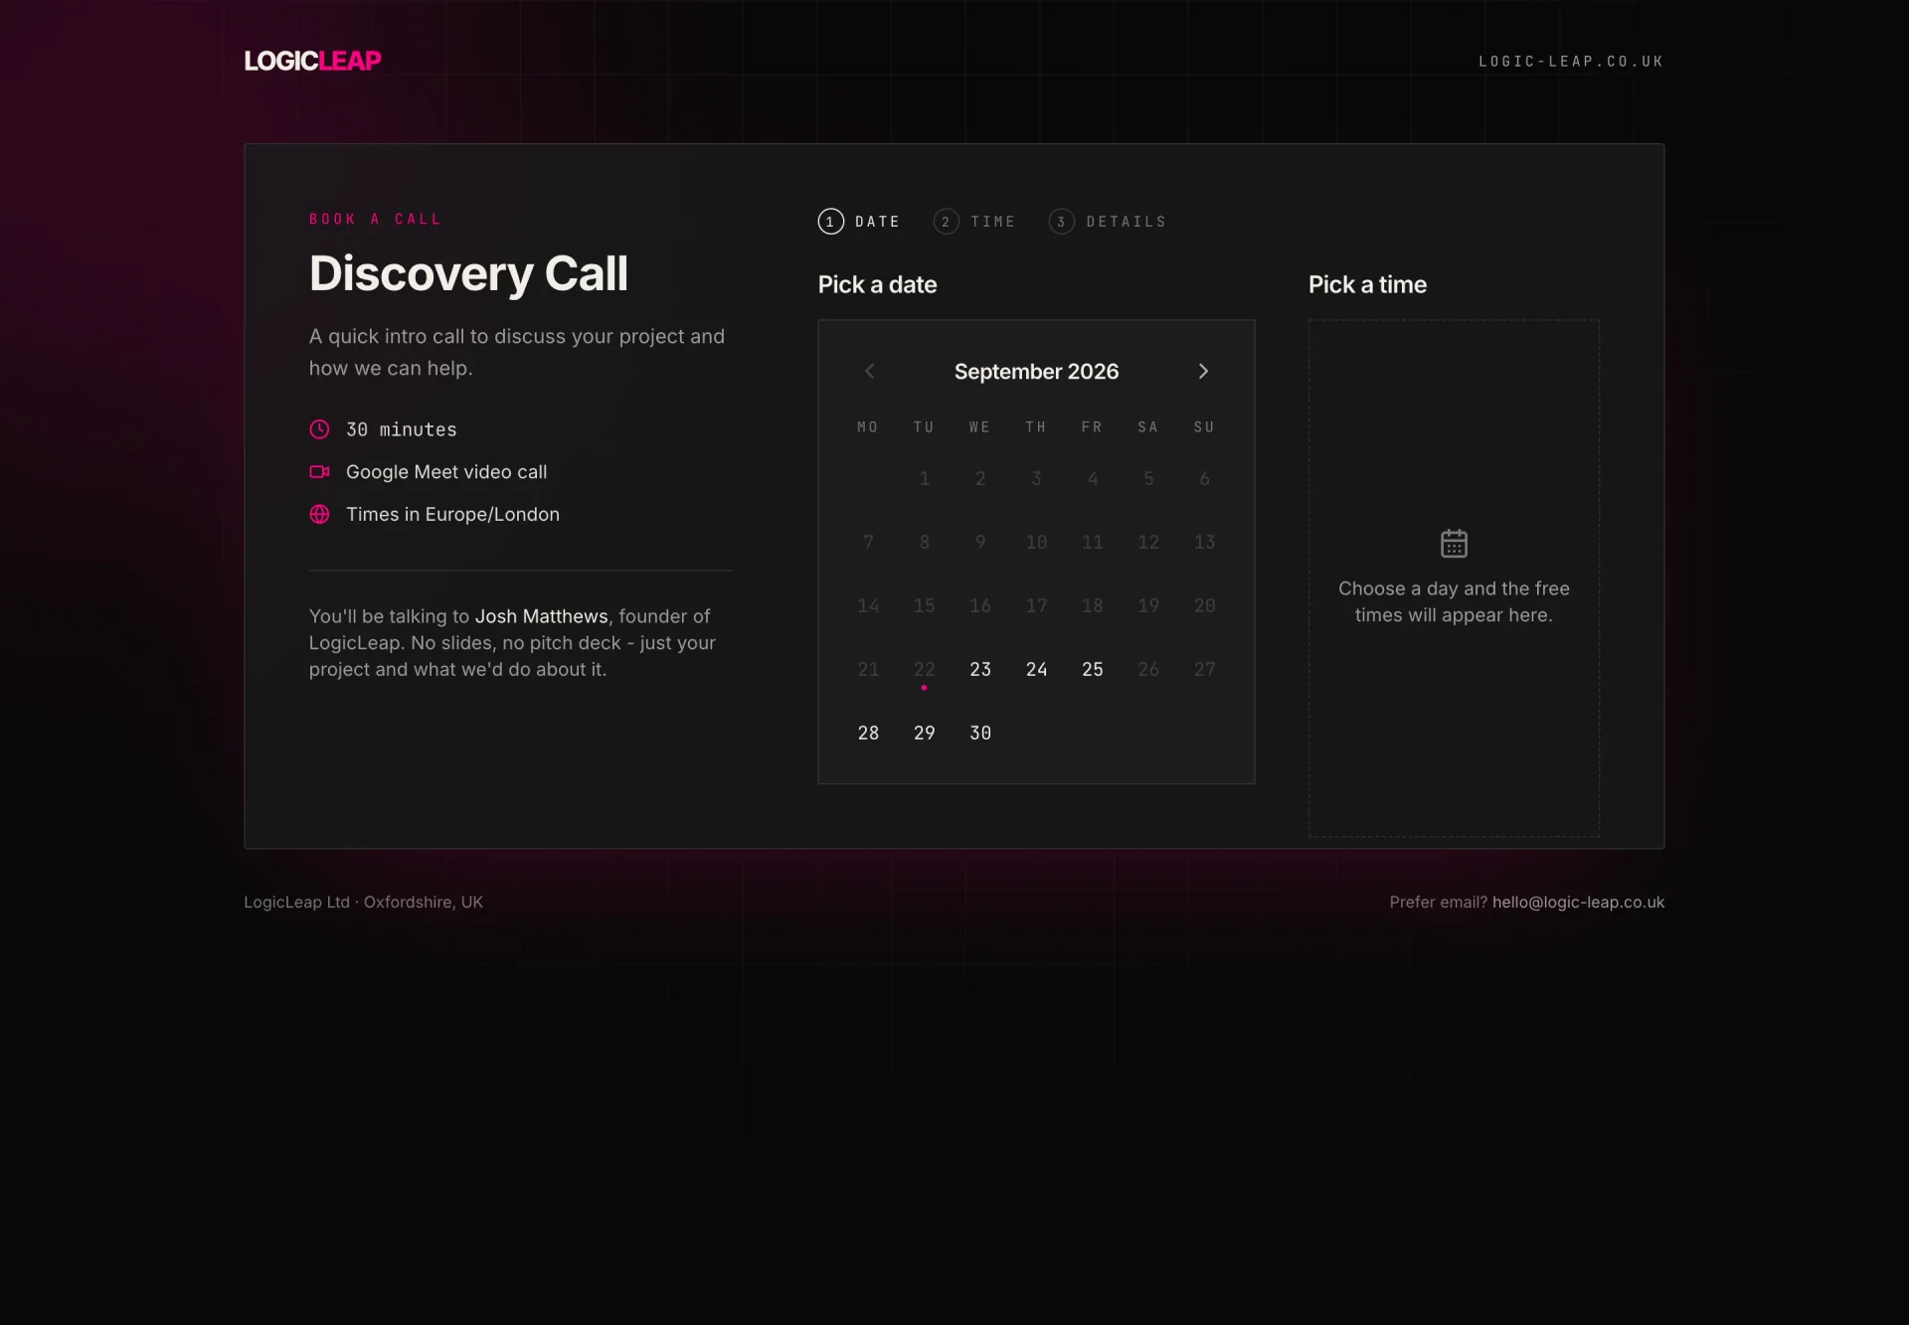Pick September 25 in calendar

pos(1093,669)
